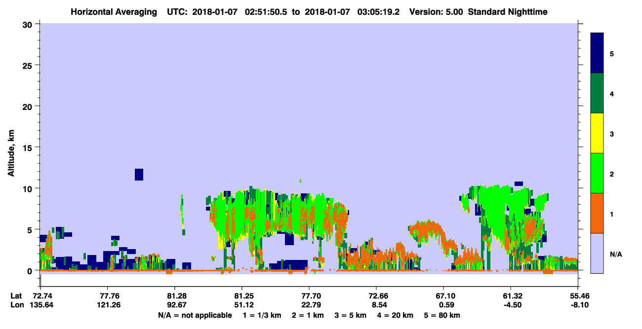Viewport: 642px width, 329px height.
Task: Click latitude value 67.10
Action: point(443,296)
